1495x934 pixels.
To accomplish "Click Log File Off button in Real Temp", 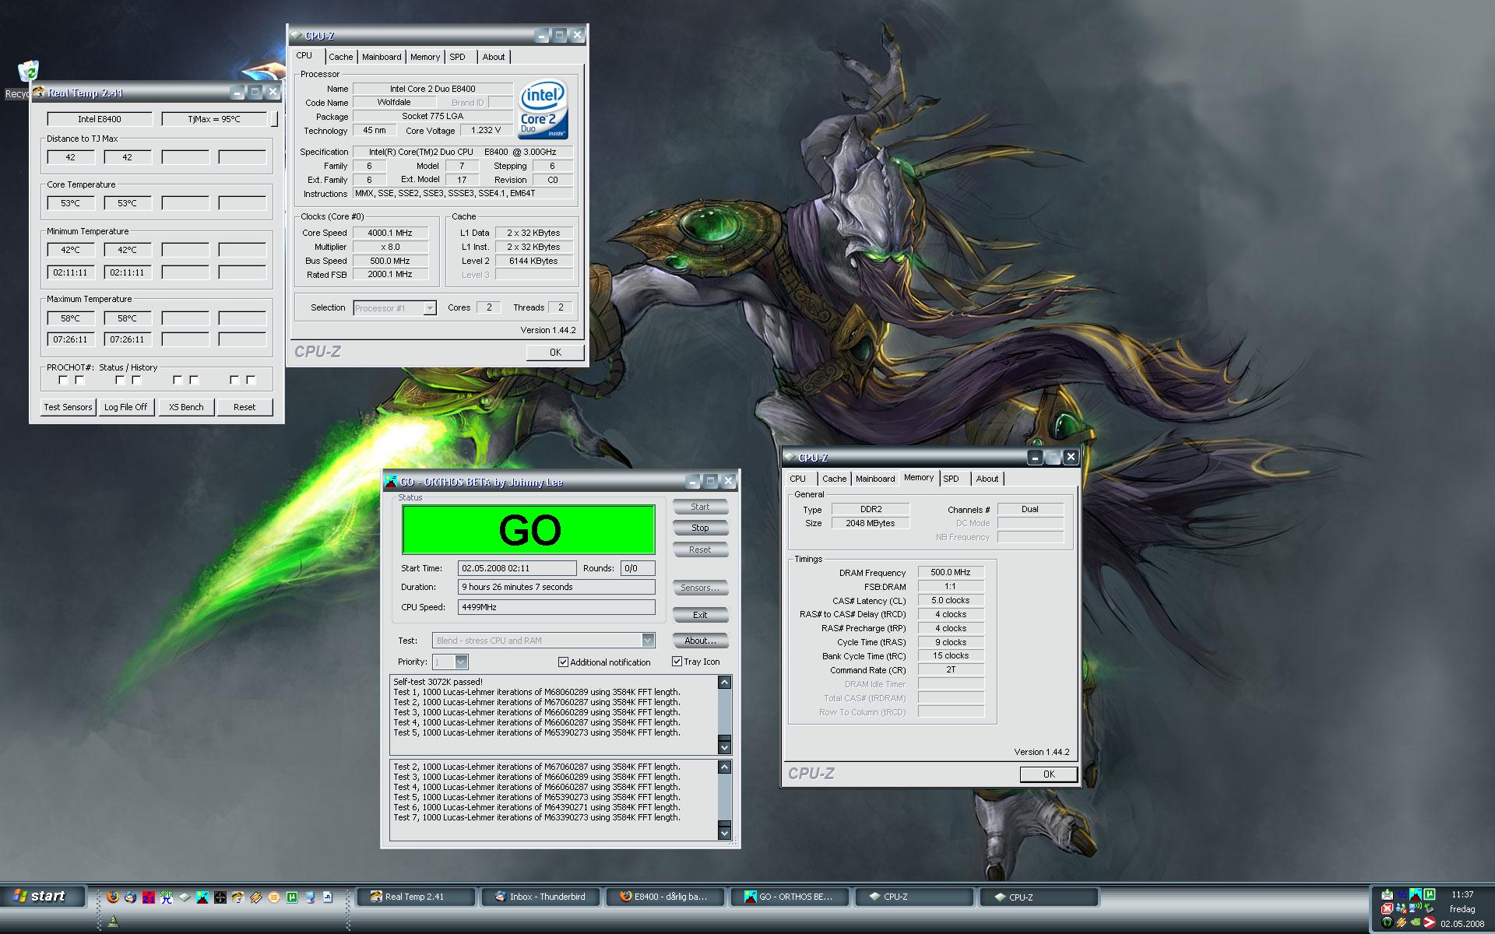I will coord(125,407).
